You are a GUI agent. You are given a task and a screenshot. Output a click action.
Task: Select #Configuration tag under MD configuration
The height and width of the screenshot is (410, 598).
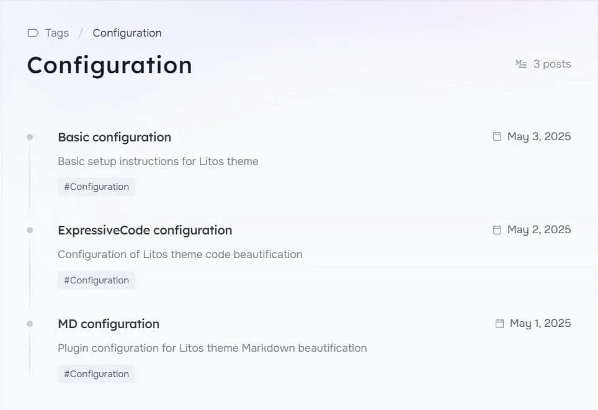coord(96,374)
